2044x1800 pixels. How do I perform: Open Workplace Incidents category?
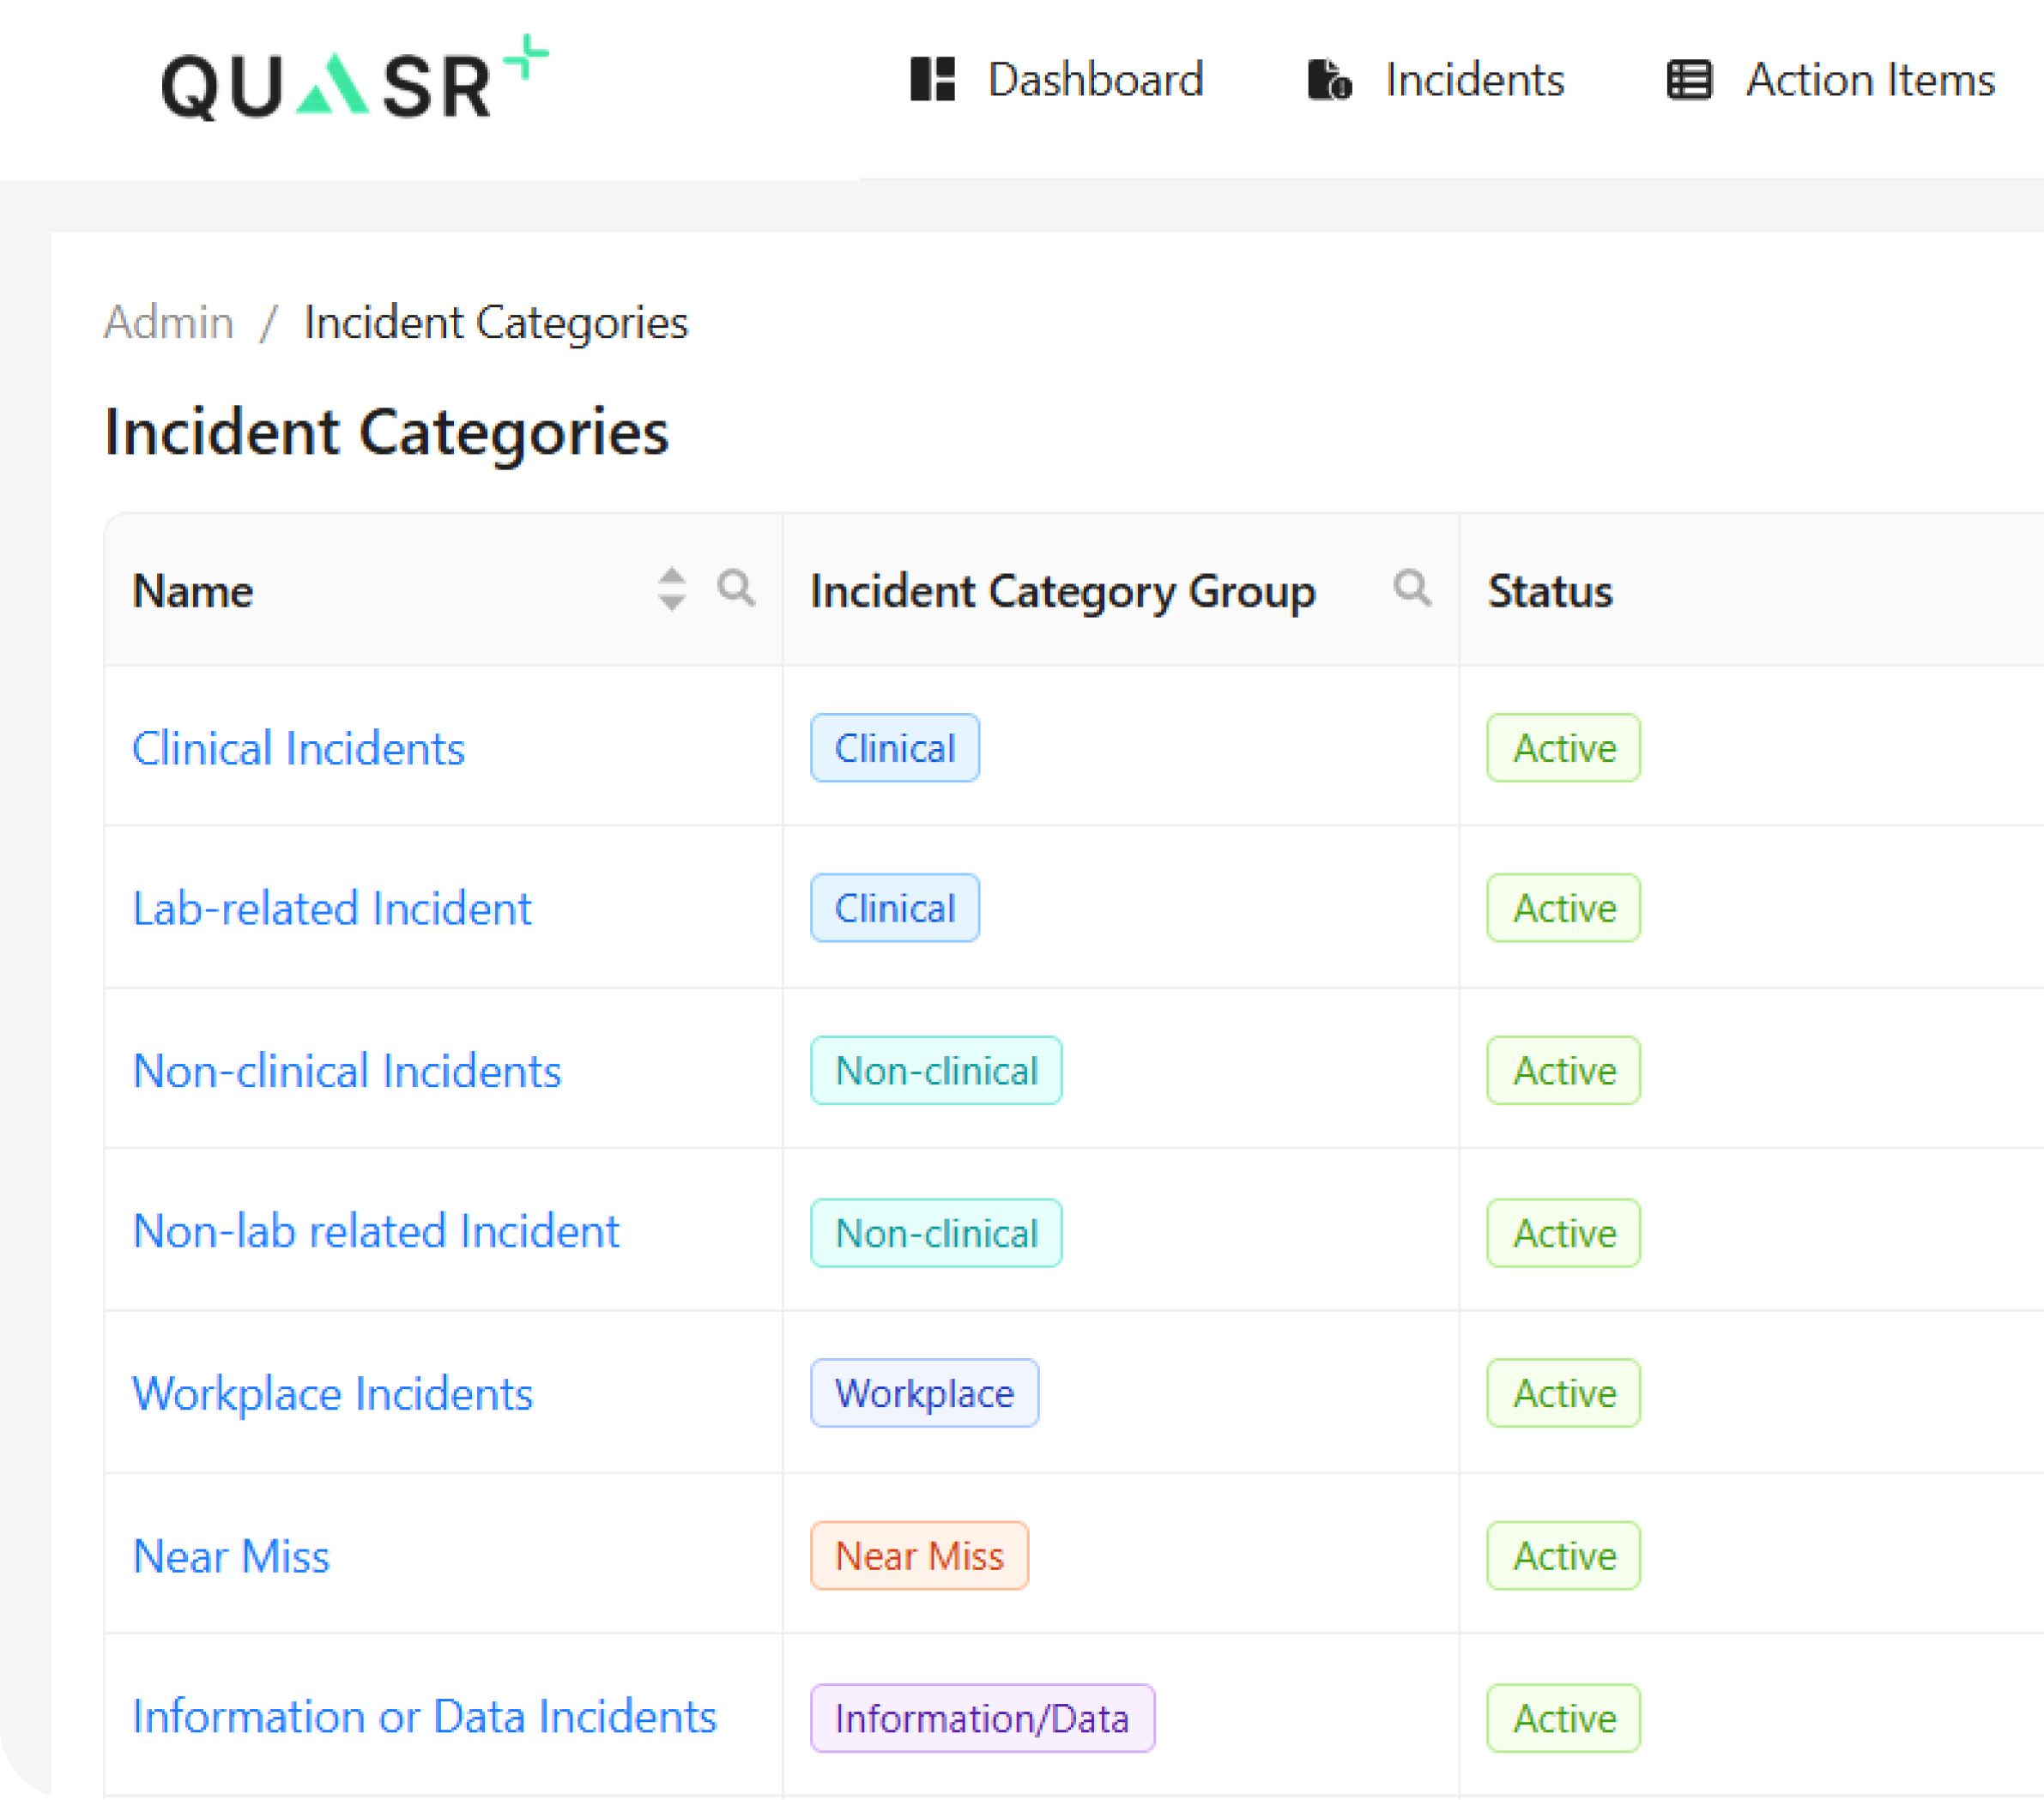pyautogui.click(x=332, y=1393)
